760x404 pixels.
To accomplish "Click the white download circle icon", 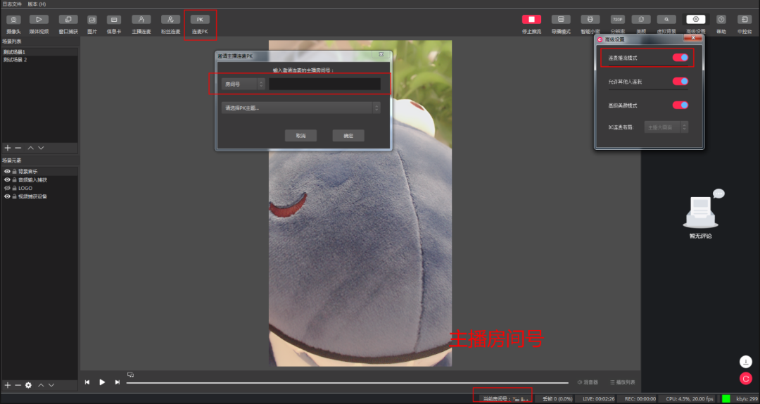I will point(745,362).
